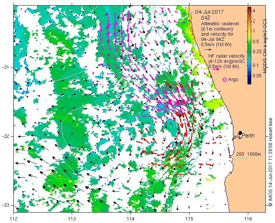Click the '(0.1m contours)' legend text

click(217, 29)
